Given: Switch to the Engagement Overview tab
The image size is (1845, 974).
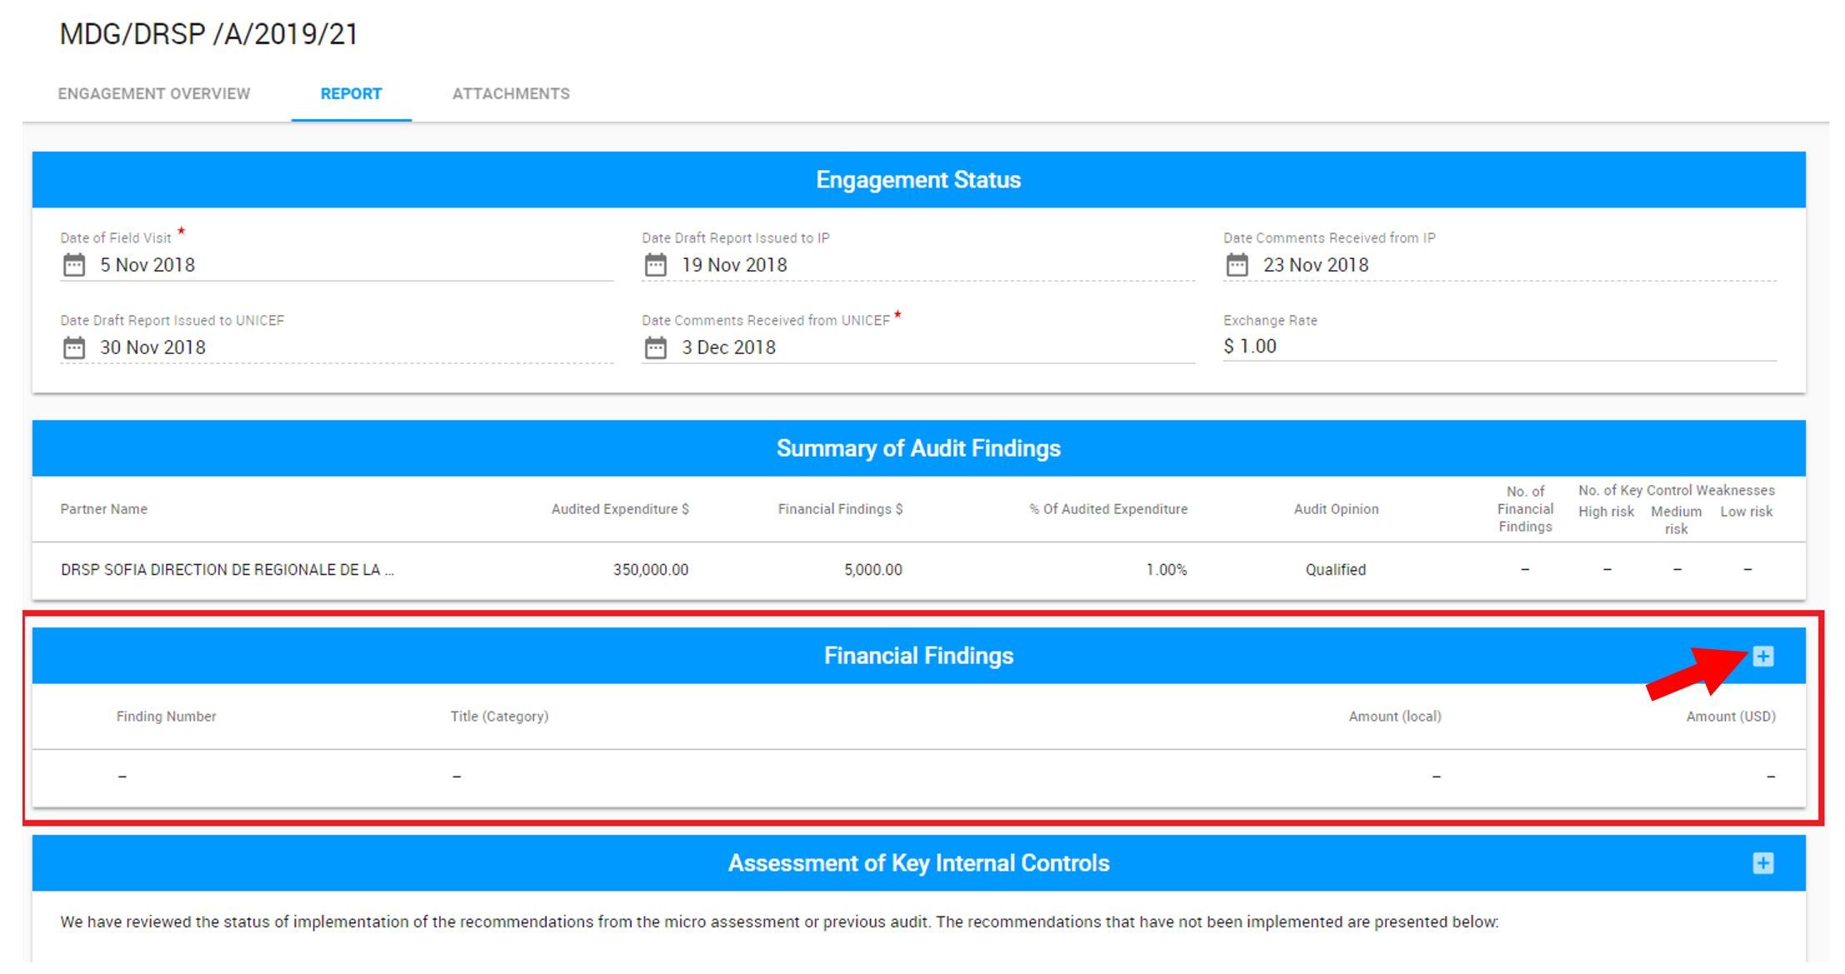Looking at the screenshot, I should (153, 93).
